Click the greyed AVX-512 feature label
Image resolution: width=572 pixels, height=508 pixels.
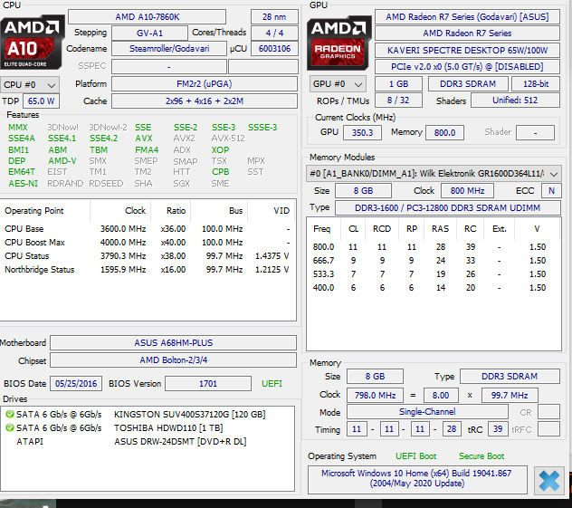pos(228,139)
